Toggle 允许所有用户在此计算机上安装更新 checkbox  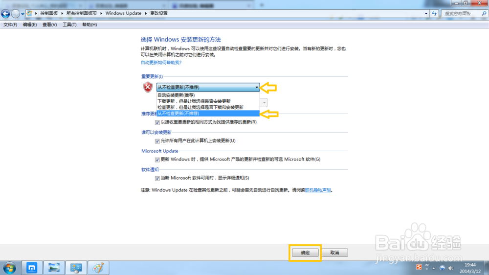point(157,141)
